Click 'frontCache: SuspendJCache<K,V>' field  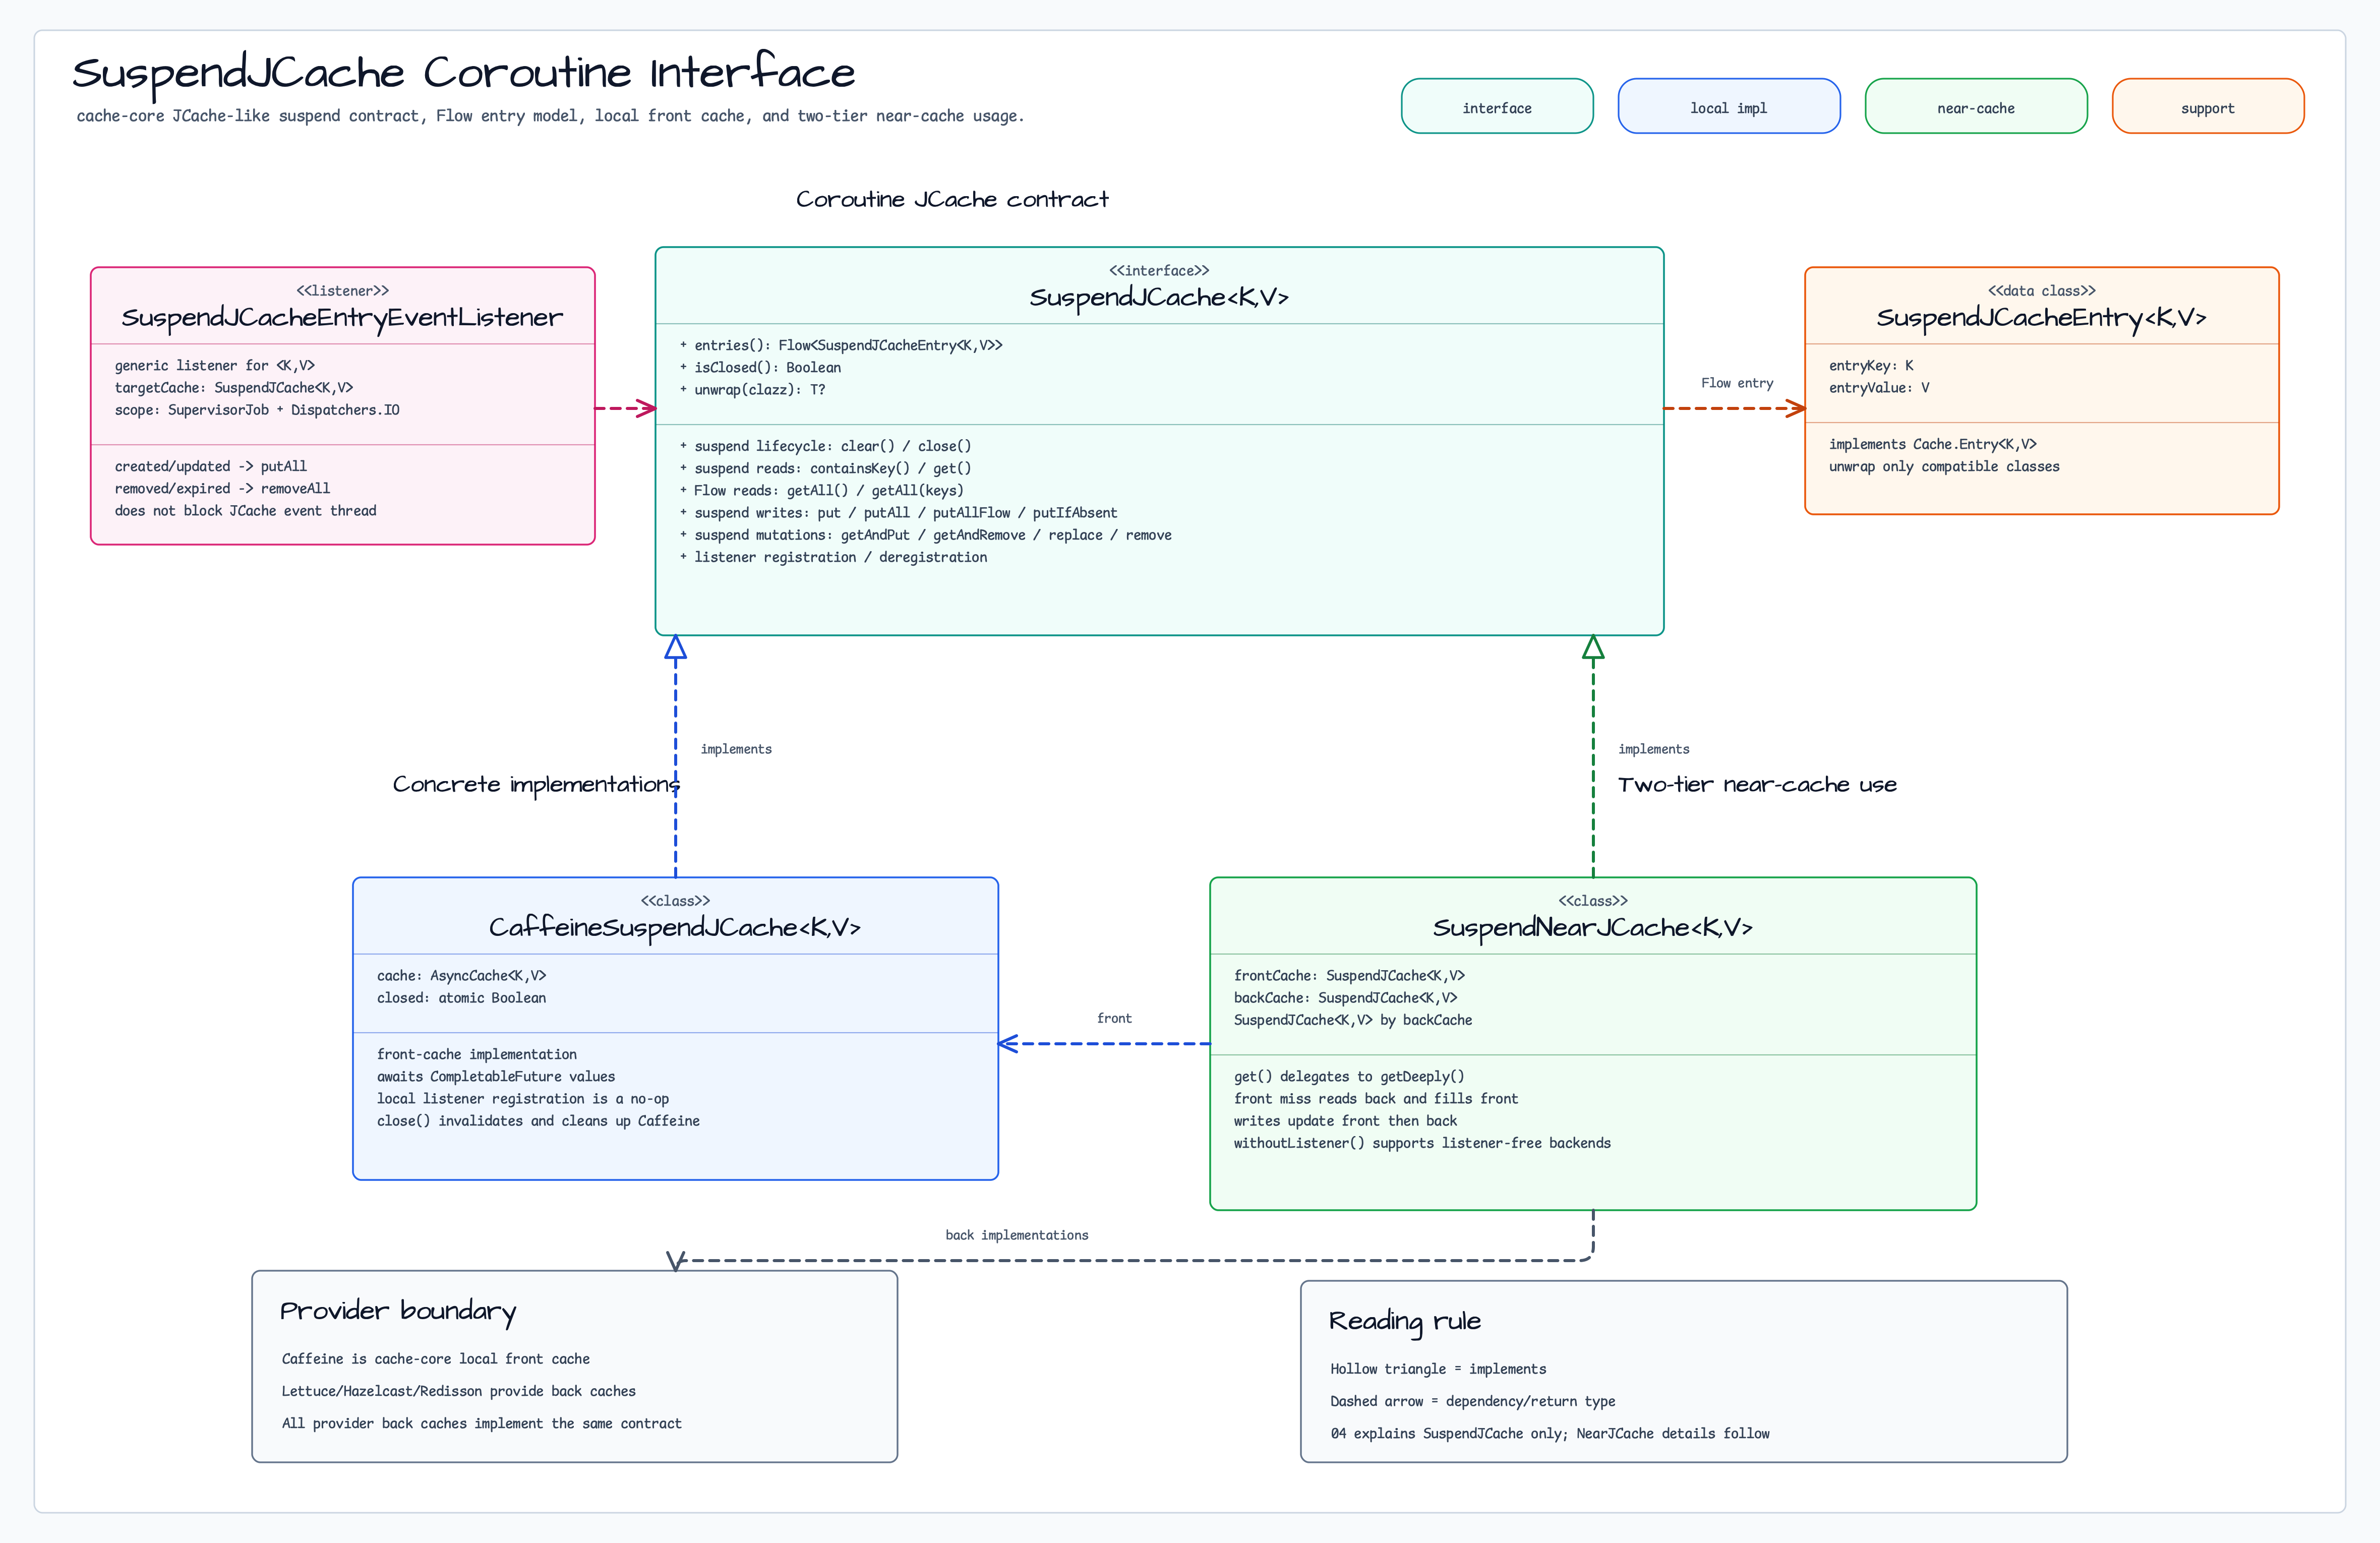pos(1349,976)
